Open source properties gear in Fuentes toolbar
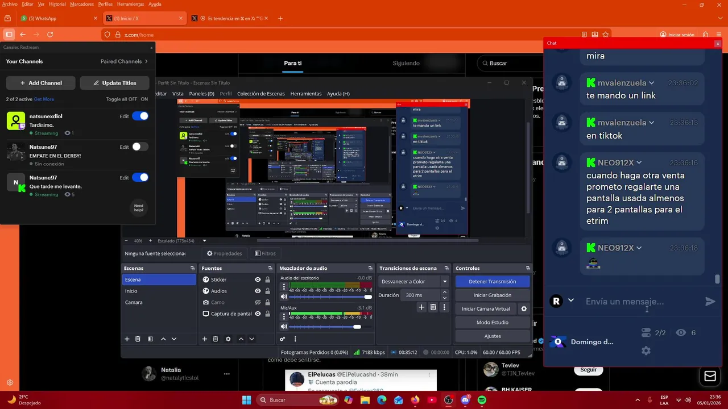The width and height of the screenshot is (728, 409). [x=228, y=339]
